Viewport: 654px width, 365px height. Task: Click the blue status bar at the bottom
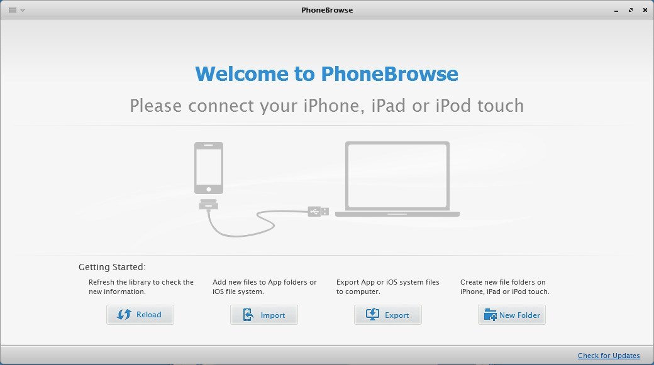[x=327, y=355]
